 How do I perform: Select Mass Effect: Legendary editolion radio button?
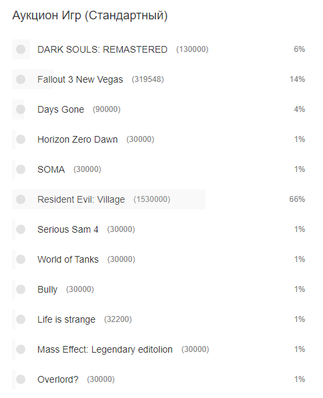(21, 349)
